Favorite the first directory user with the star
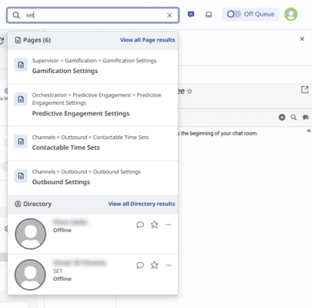The width and height of the screenshot is (312, 308). pyautogui.click(x=154, y=224)
